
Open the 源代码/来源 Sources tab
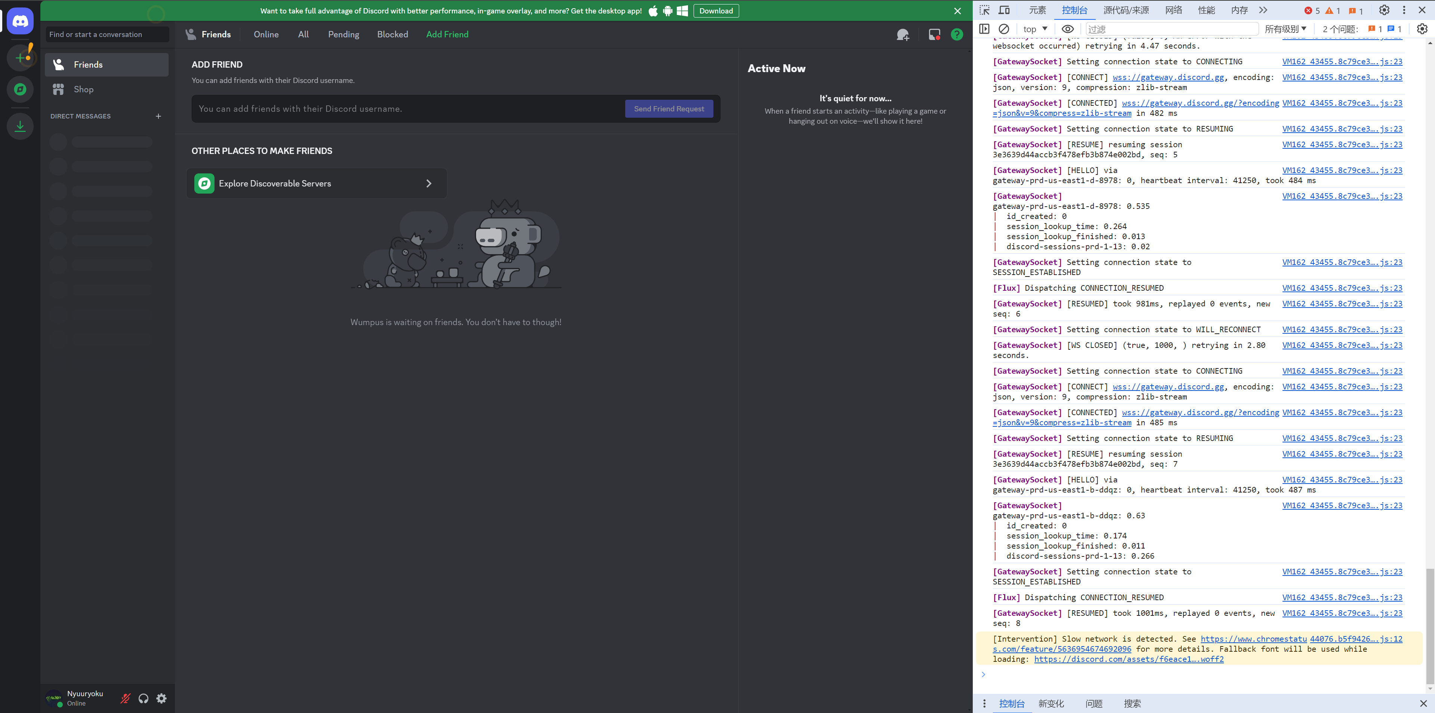click(x=1126, y=10)
